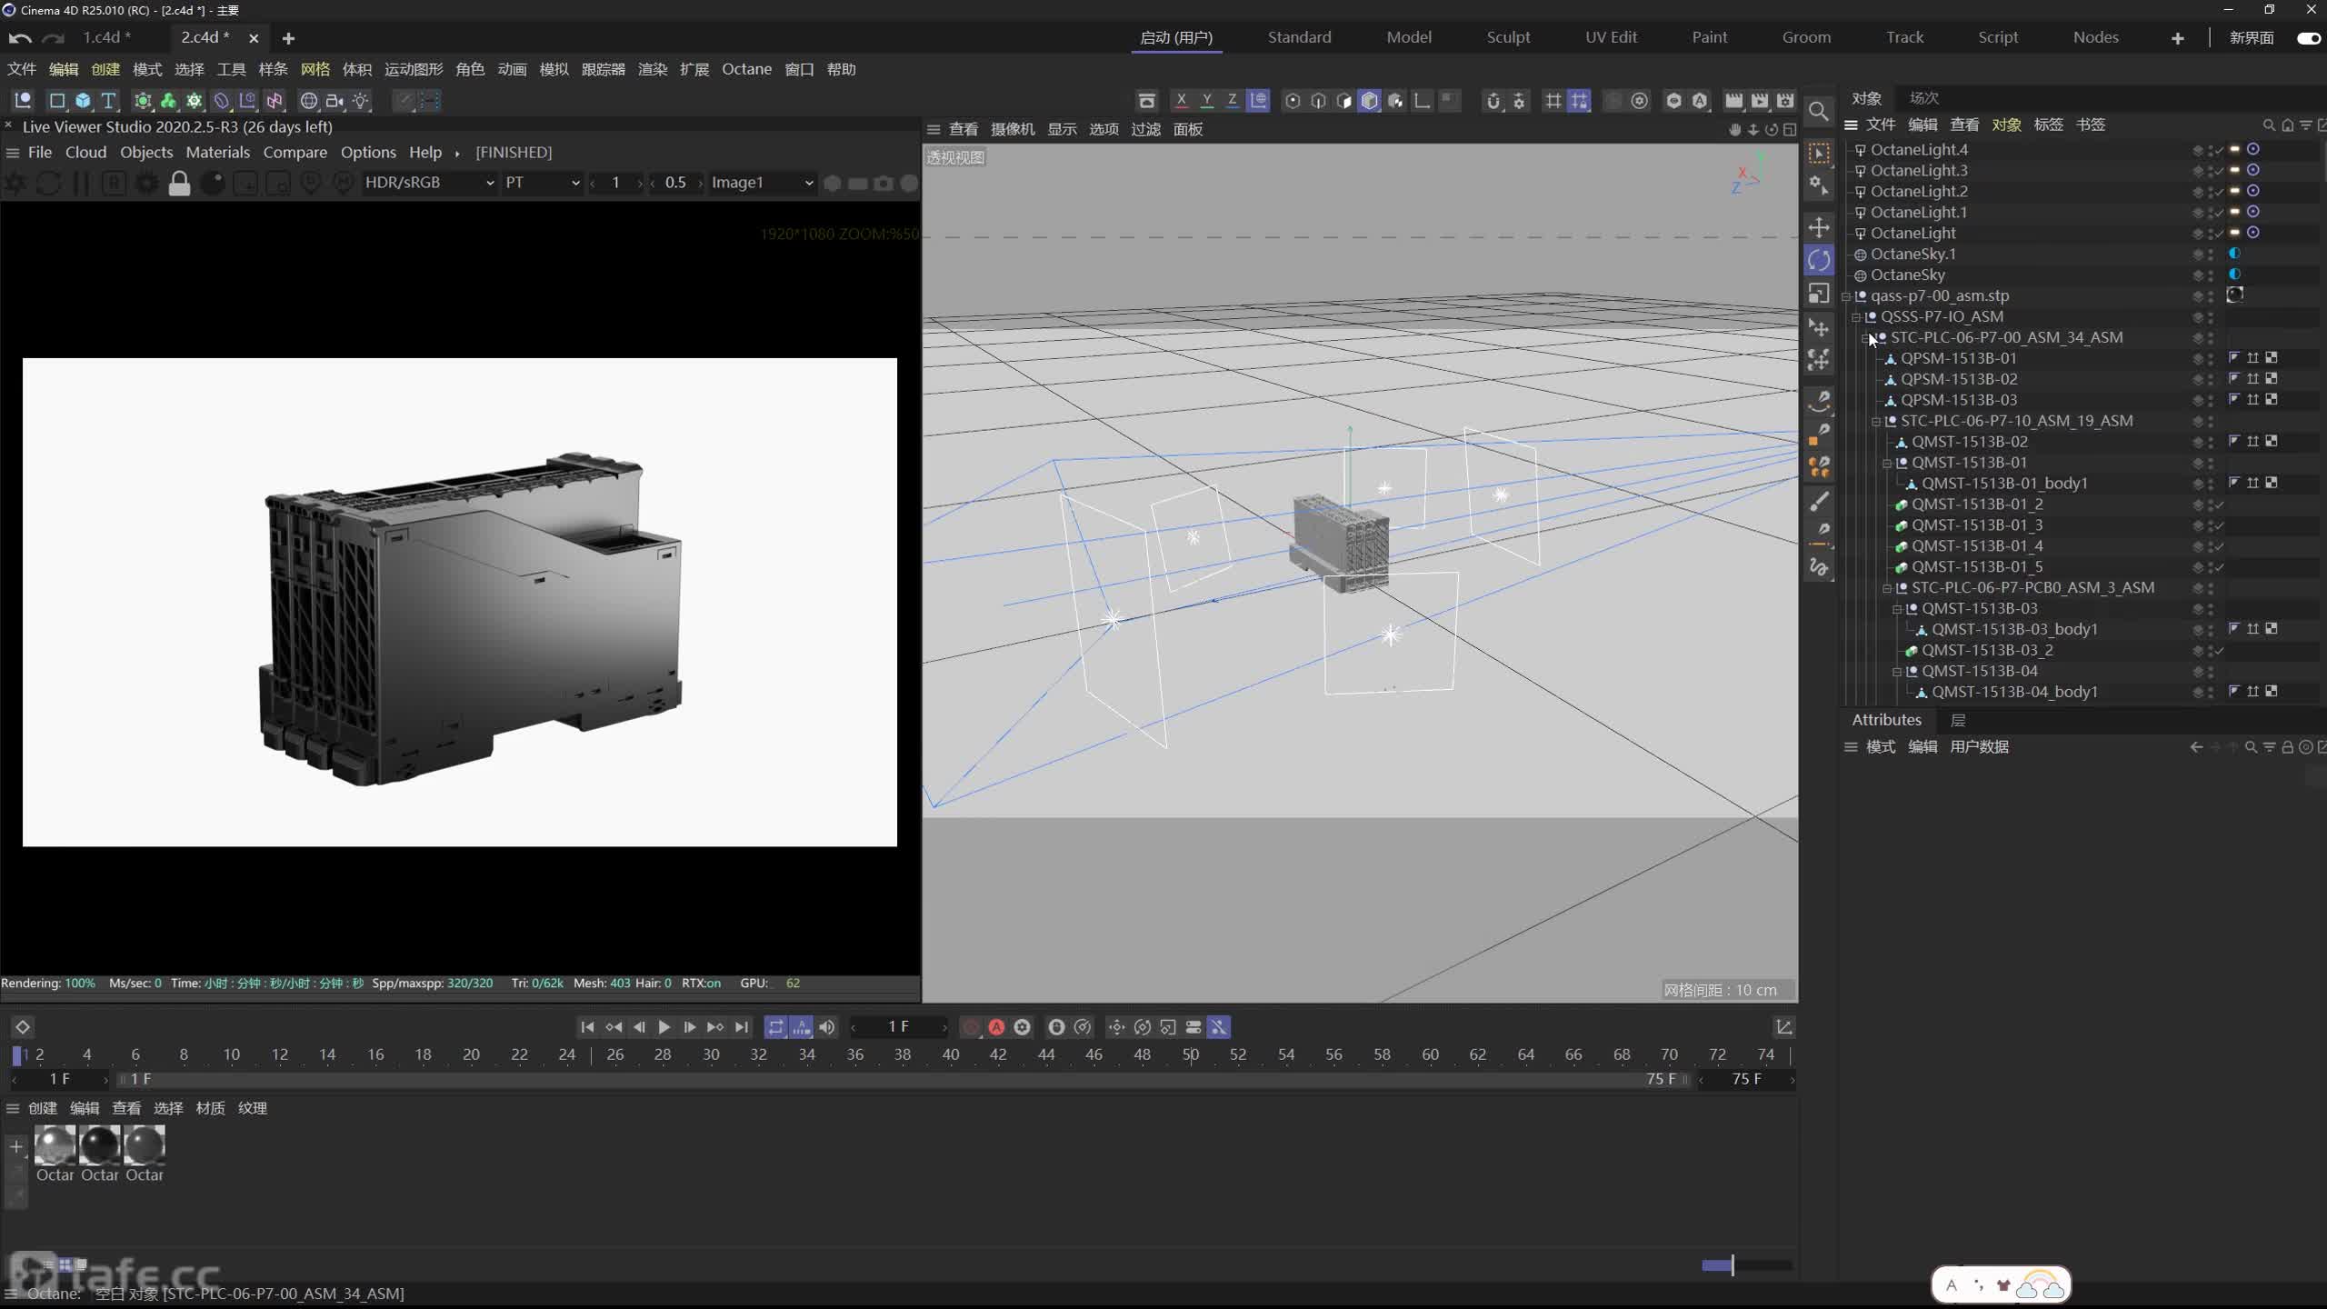
Task: Collapse the QMST-1513B-04 tree node
Action: 1897,673
